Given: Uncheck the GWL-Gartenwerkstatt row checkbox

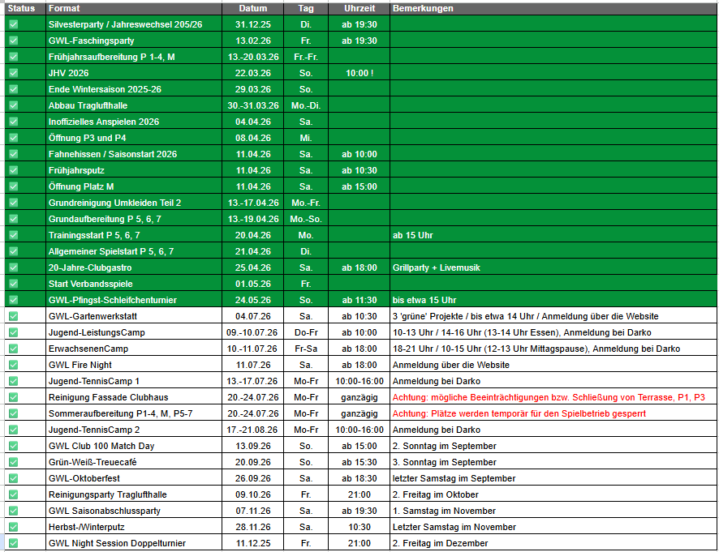Looking at the screenshot, I should point(13,316).
